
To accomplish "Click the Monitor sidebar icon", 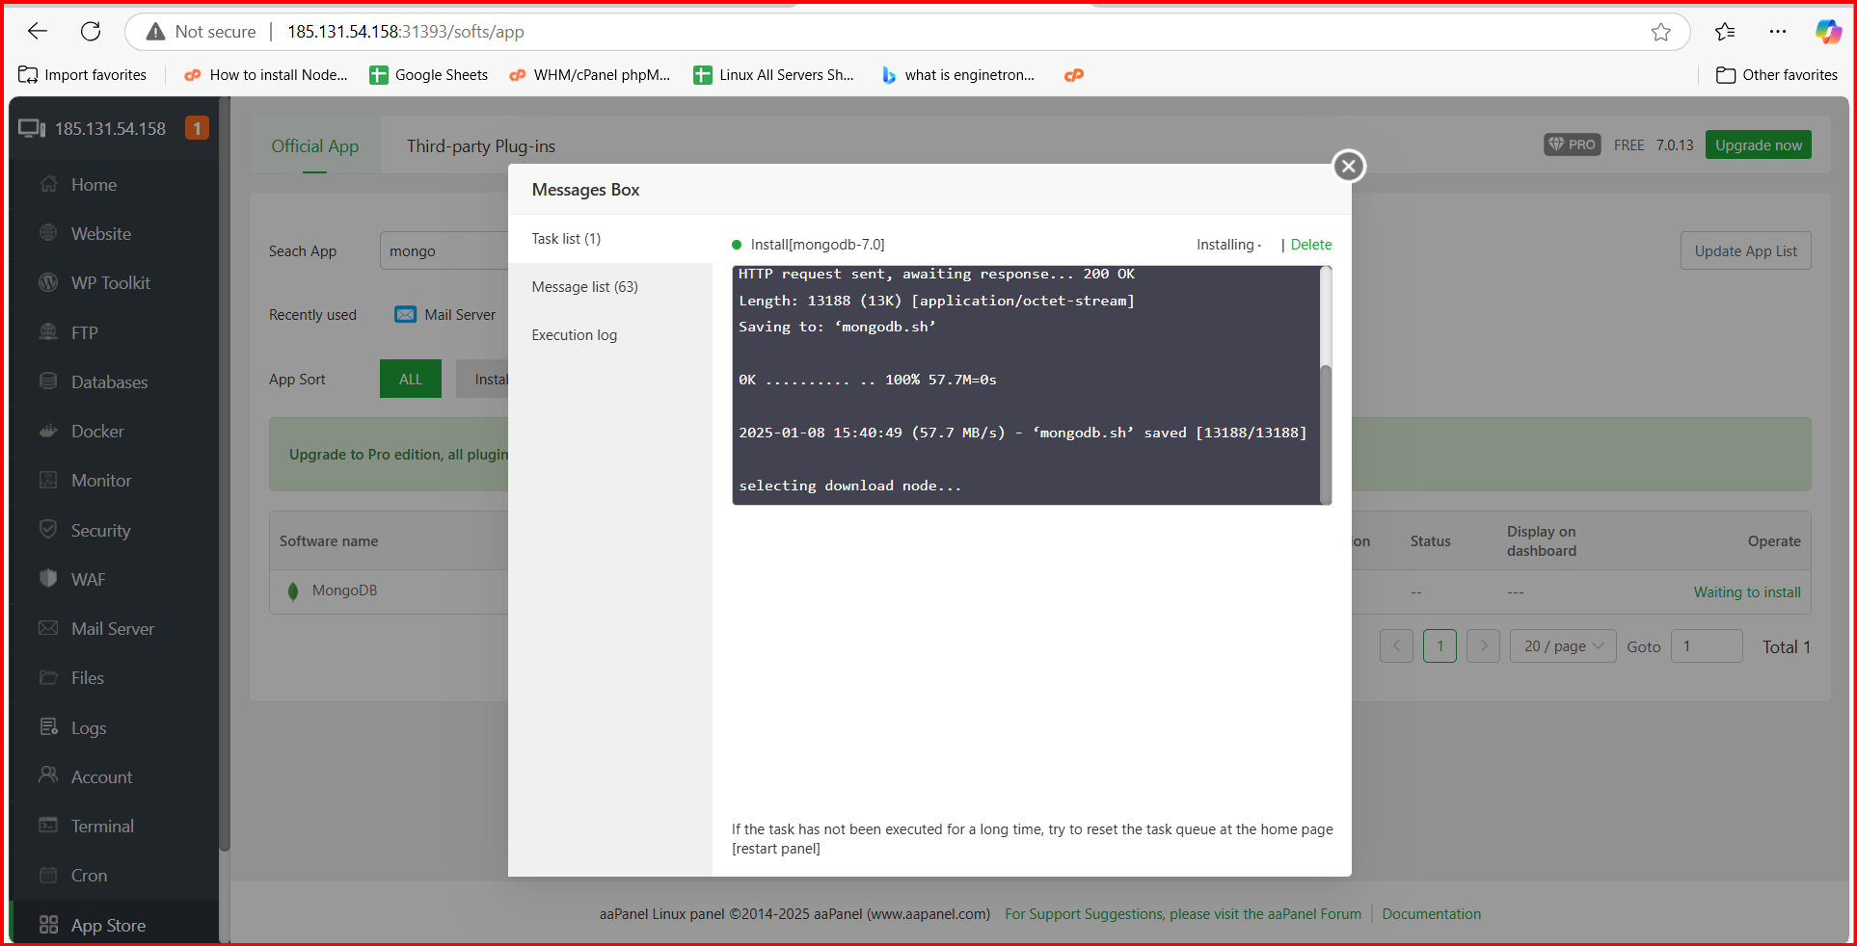I will point(48,480).
